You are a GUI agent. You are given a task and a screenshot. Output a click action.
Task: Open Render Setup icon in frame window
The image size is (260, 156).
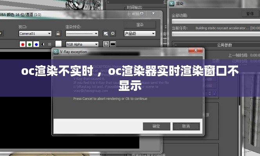click(106, 34)
